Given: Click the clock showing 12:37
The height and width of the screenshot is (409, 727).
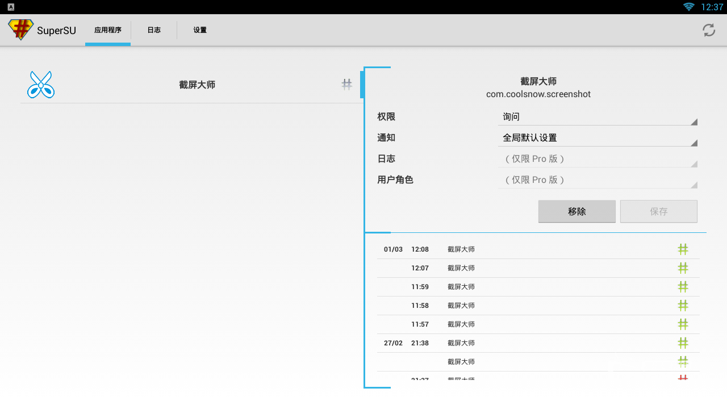Looking at the screenshot, I should 712,7.
